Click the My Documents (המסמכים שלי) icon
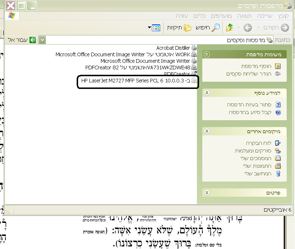The width and height of the screenshot is (295, 249). [x=278, y=158]
